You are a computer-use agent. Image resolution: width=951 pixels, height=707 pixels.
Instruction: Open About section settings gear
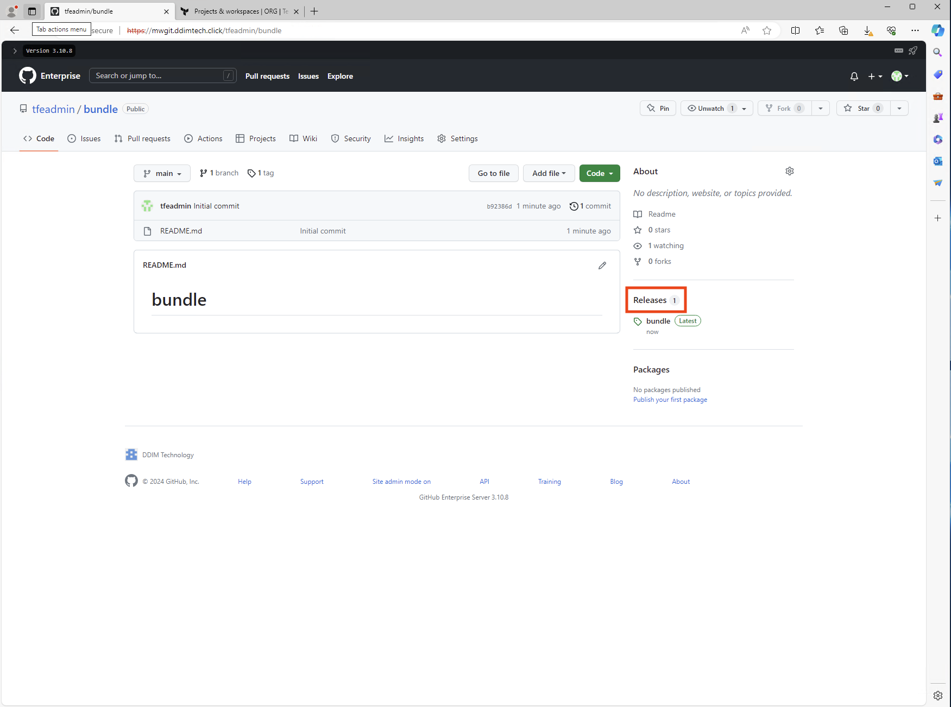point(790,171)
